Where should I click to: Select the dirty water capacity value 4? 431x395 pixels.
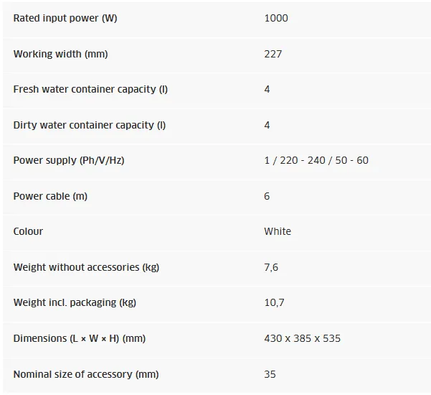tap(267, 125)
